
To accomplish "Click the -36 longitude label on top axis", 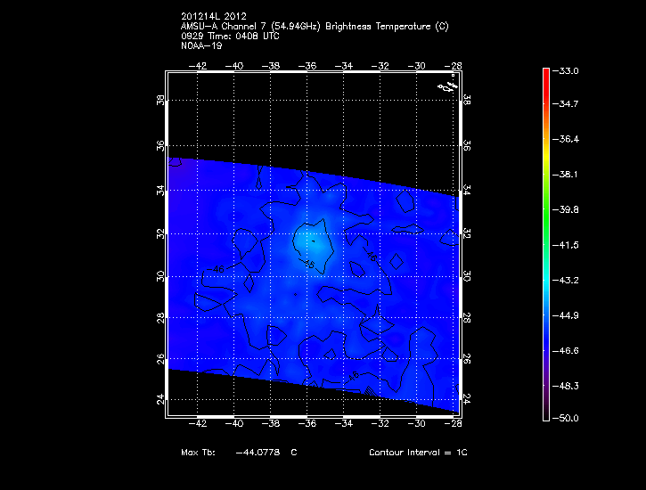I will [307, 65].
